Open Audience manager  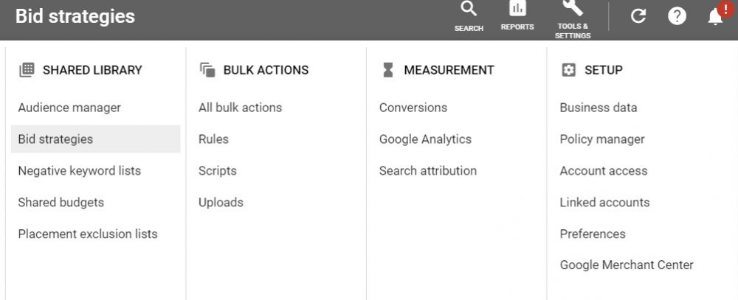point(69,108)
